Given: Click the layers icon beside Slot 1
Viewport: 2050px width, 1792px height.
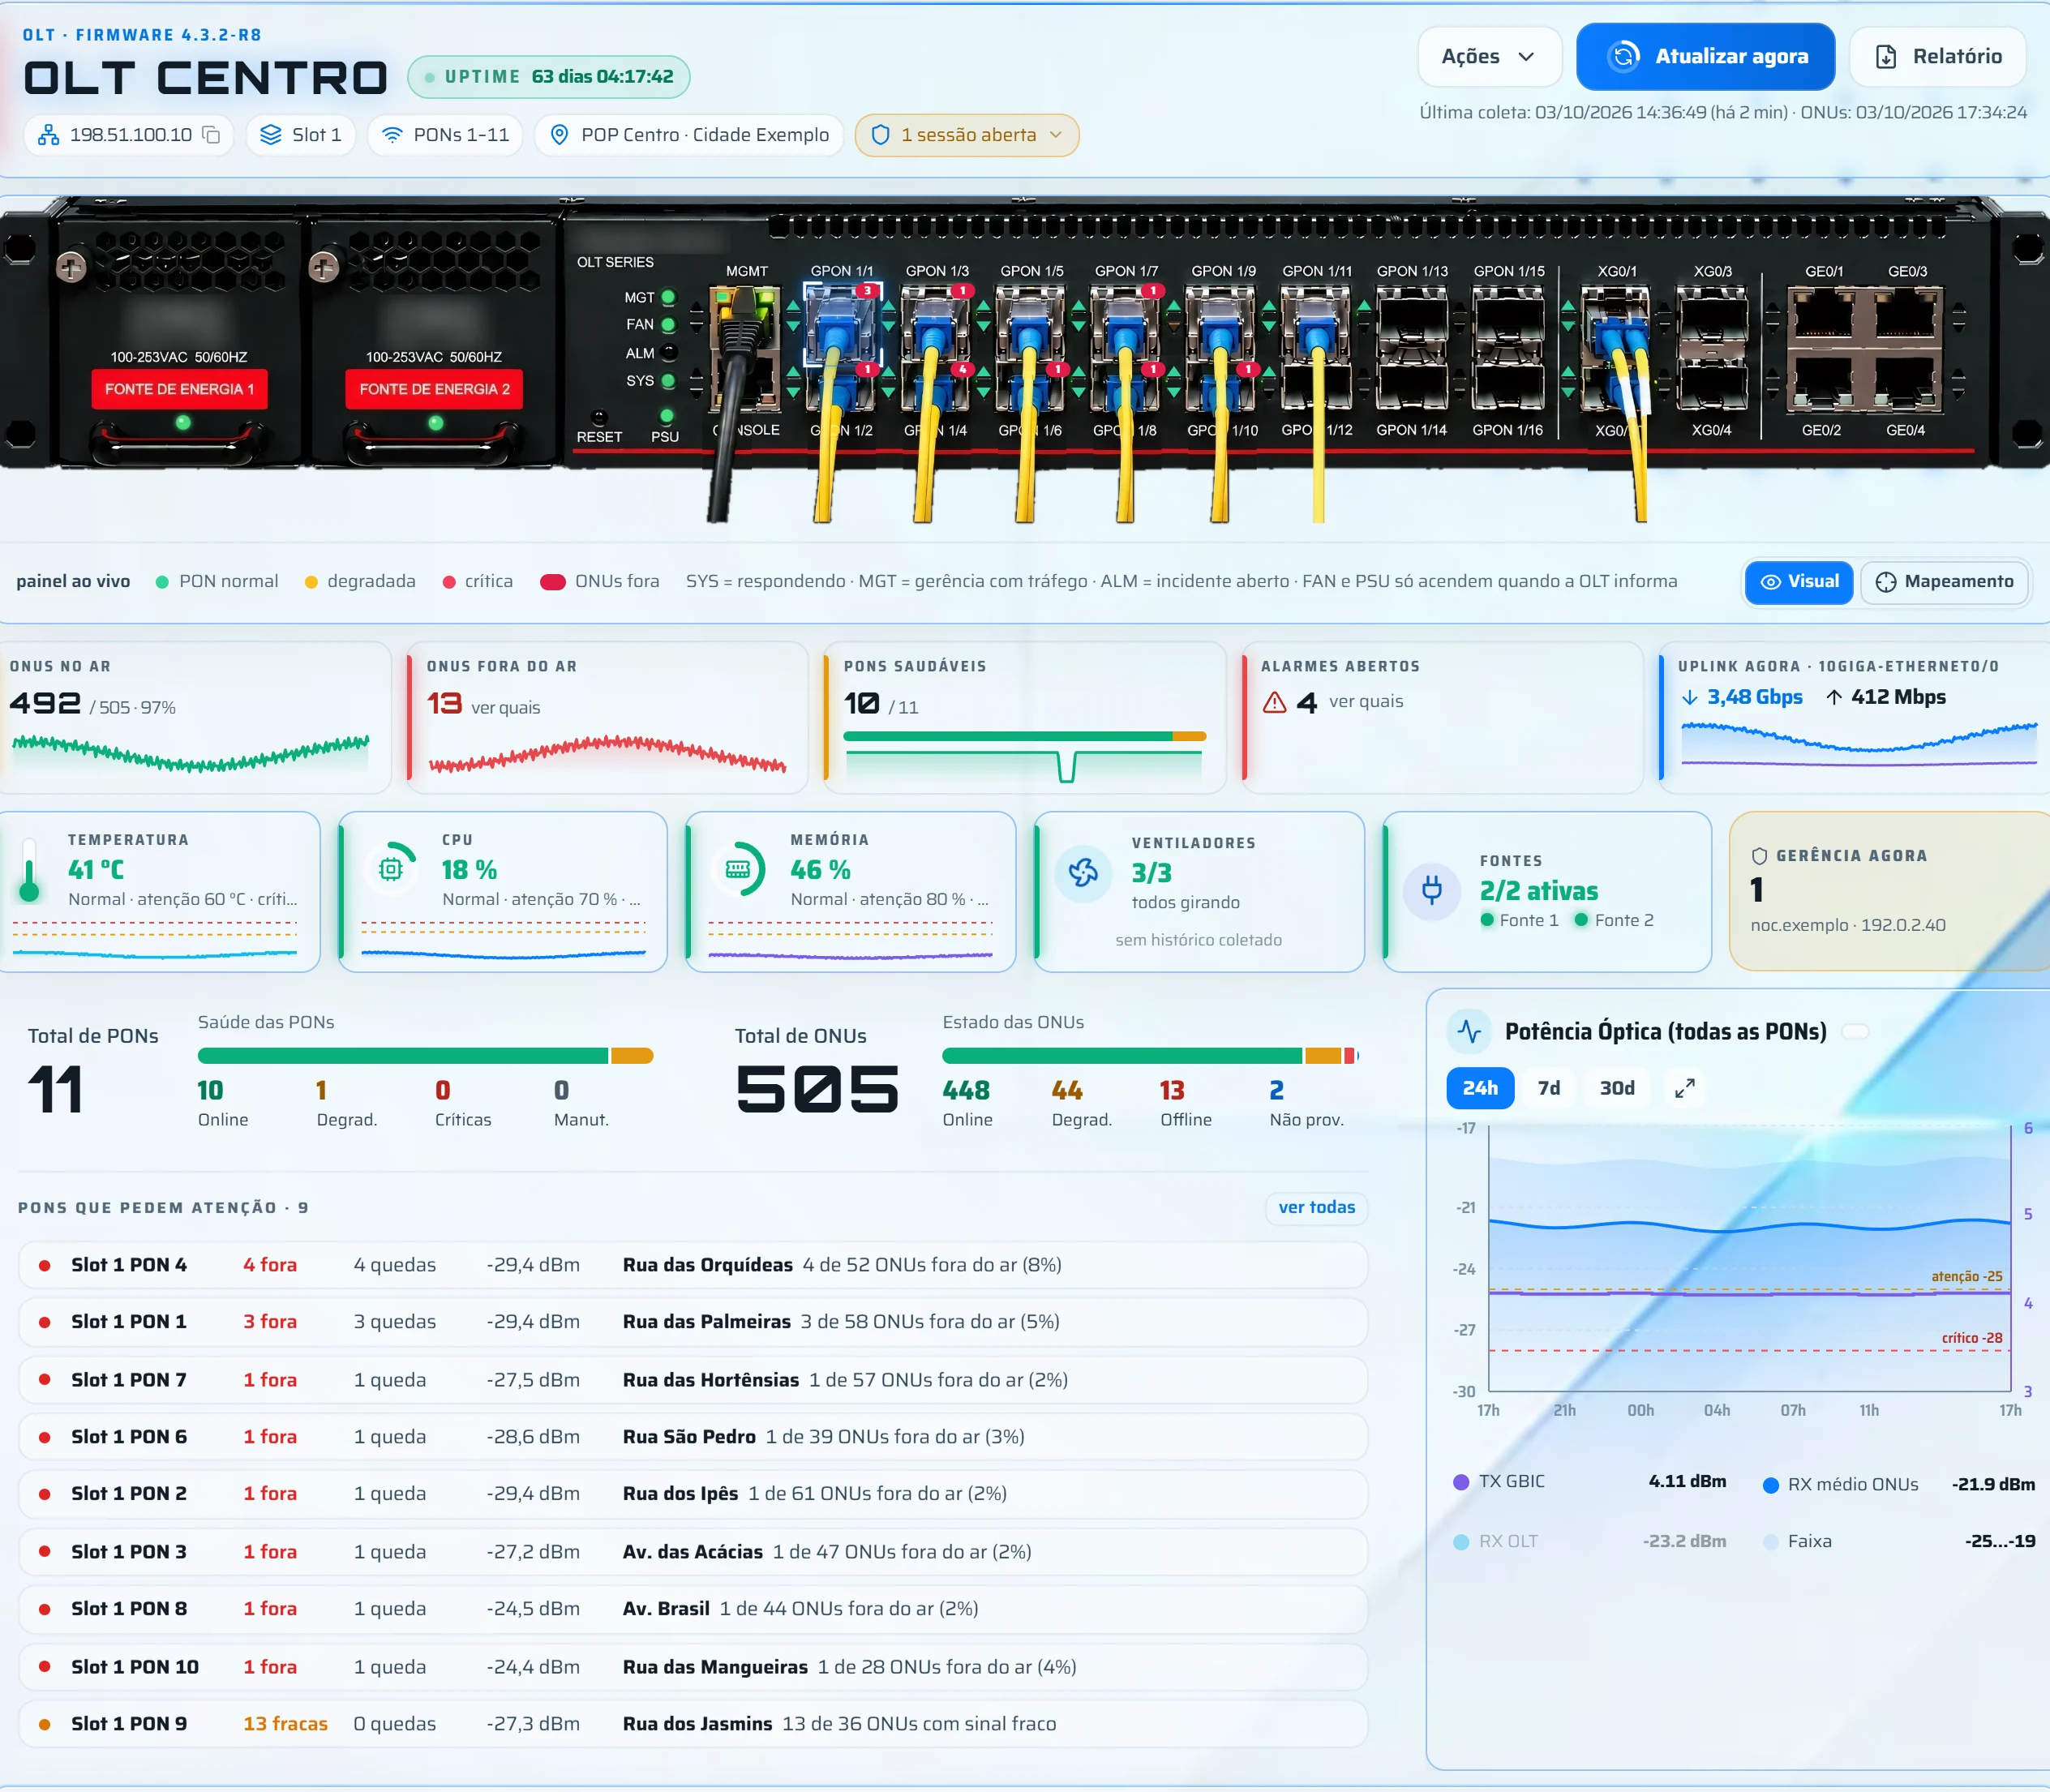Looking at the screenshot, I should [x=270, y=135].
